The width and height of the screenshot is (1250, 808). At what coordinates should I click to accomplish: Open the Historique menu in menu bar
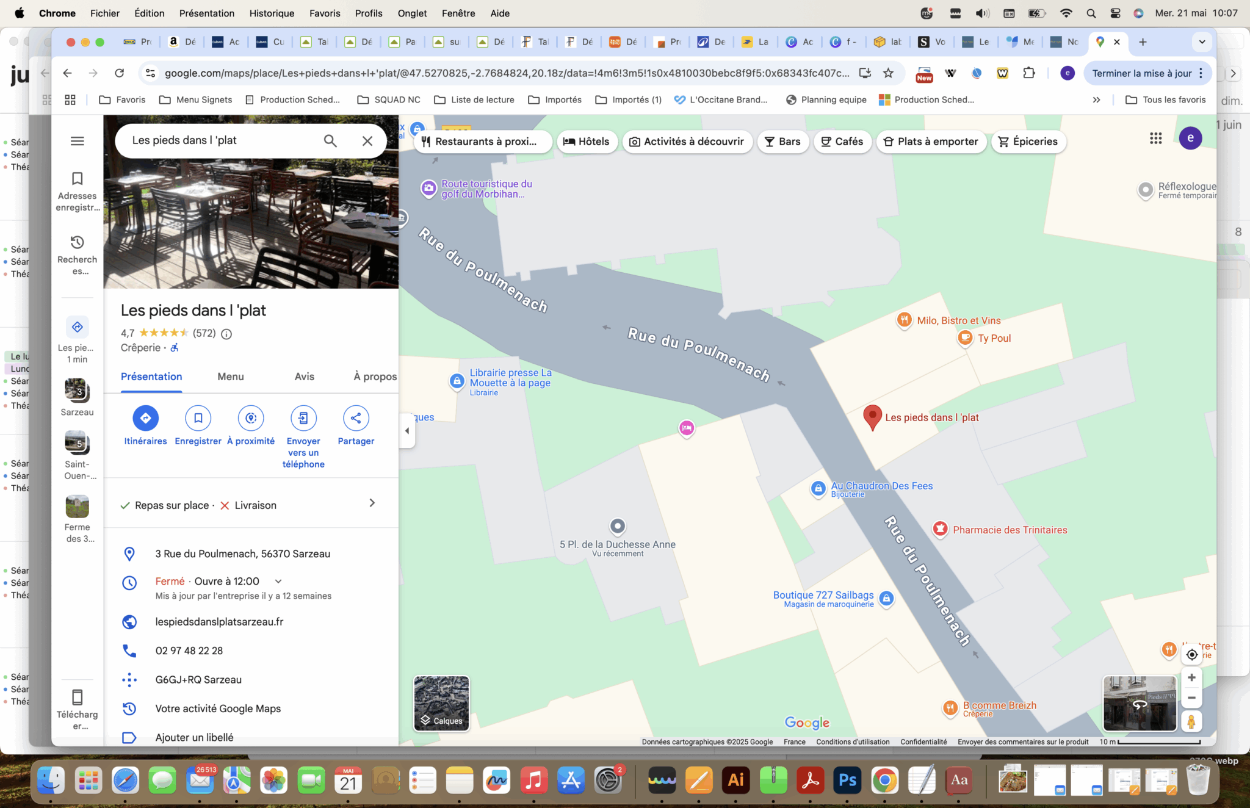(271, 13)
